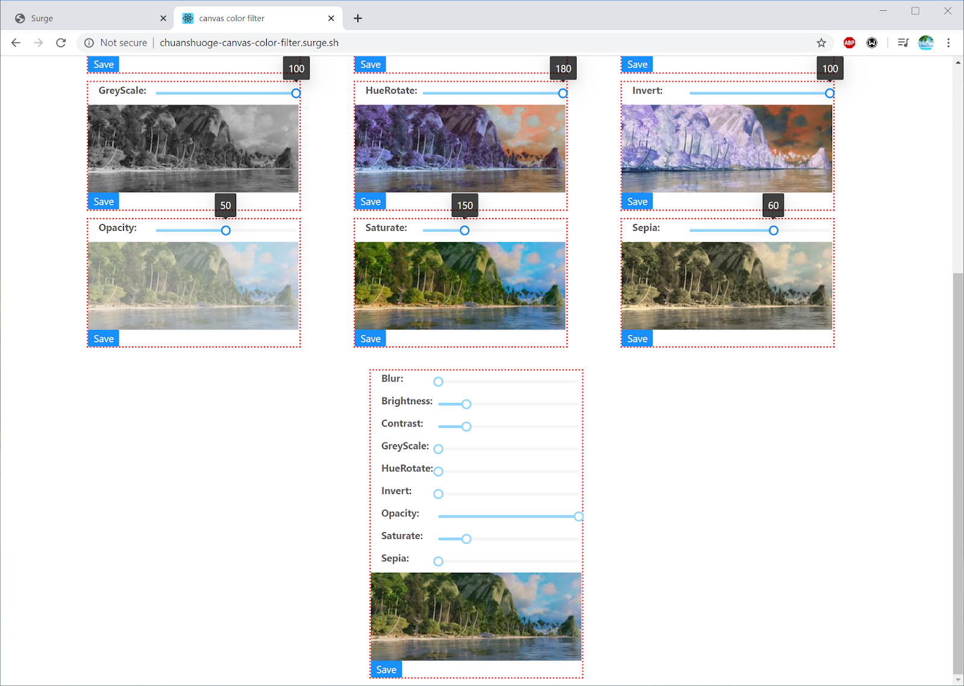Open the Adblock Plus extension icon

pyautogui.click(x=849, y=42)
